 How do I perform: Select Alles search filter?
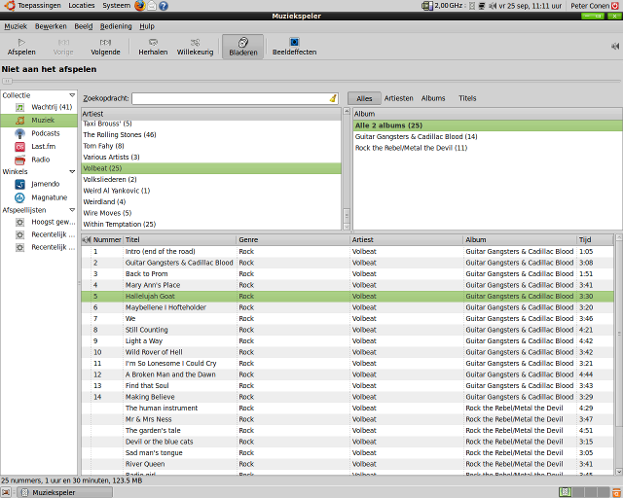(364, 98)
